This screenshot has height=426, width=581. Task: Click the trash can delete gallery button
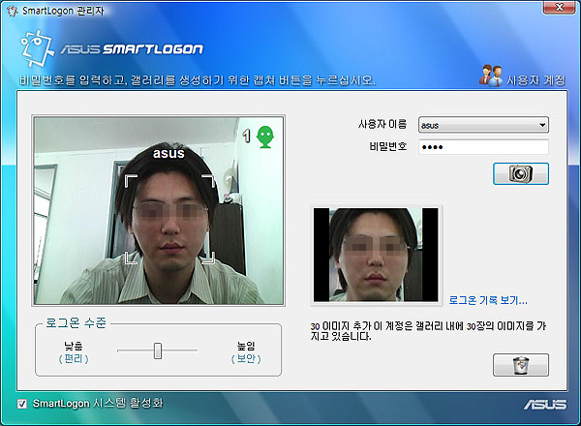[x=521, y=365]
